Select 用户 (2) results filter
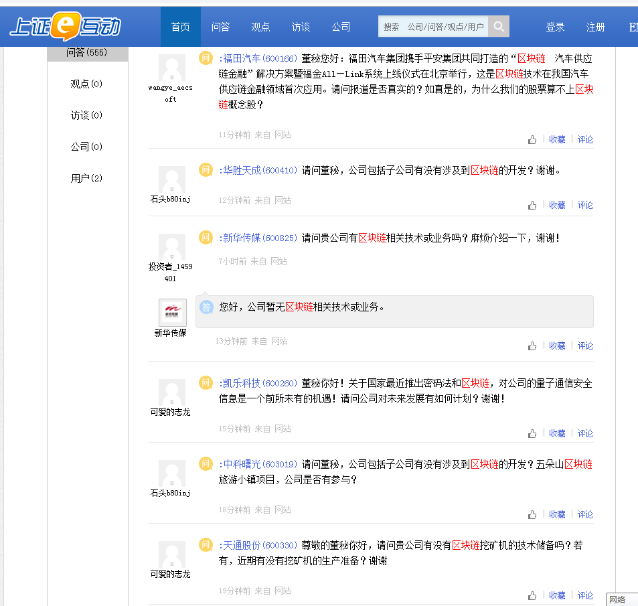This screenshot has height=606, width=638. click(86, 178)
